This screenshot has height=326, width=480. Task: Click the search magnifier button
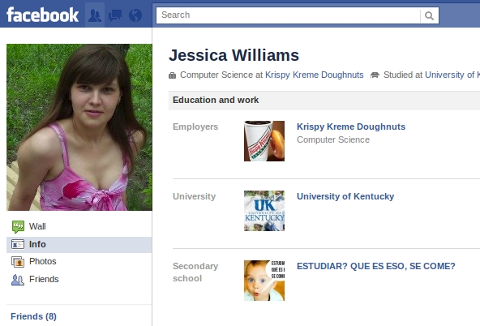[430, 15]
